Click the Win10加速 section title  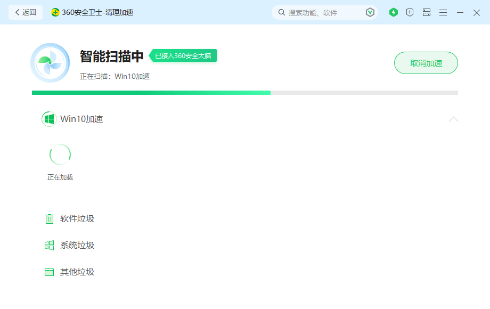(81, 119)
